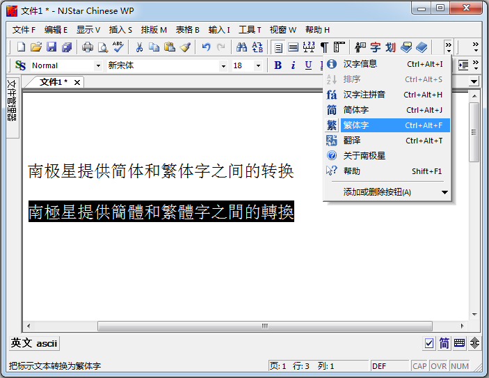Paste from clipboard using toolbar icon

(x=169, y=47)
